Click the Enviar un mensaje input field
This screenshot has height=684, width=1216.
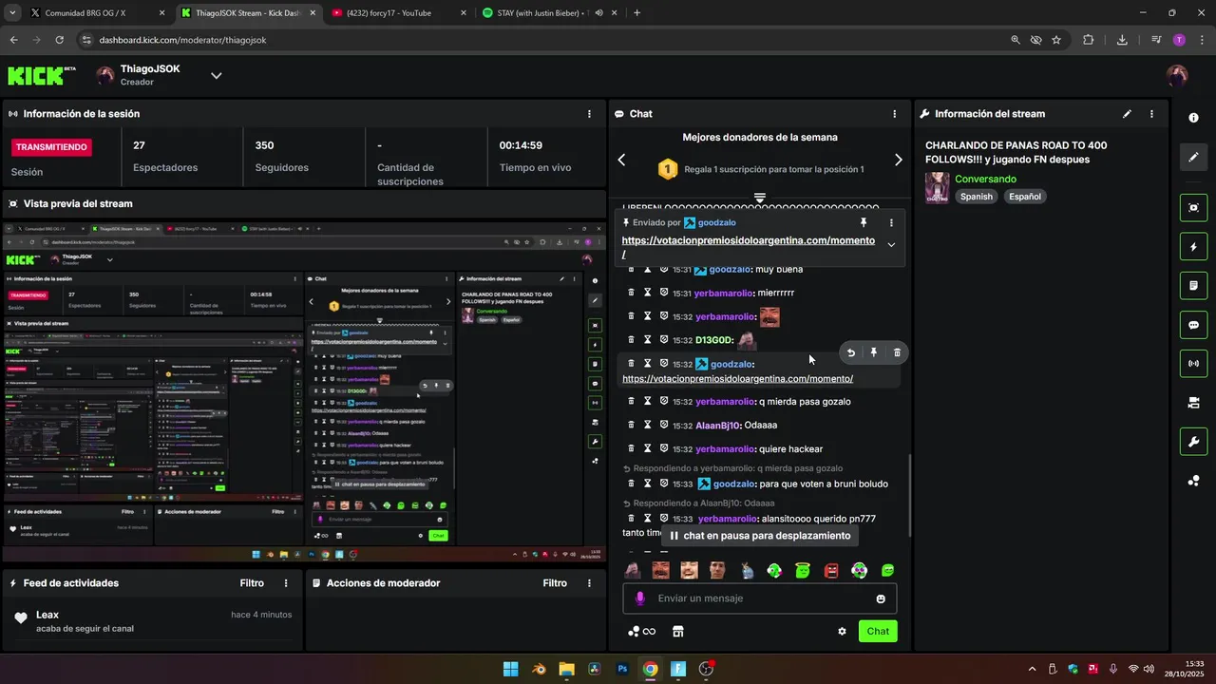pyautogui.click(x=759, y=598)
